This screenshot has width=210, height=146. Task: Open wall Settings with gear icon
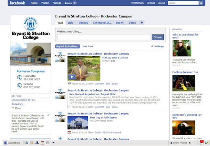coord(157,46)
